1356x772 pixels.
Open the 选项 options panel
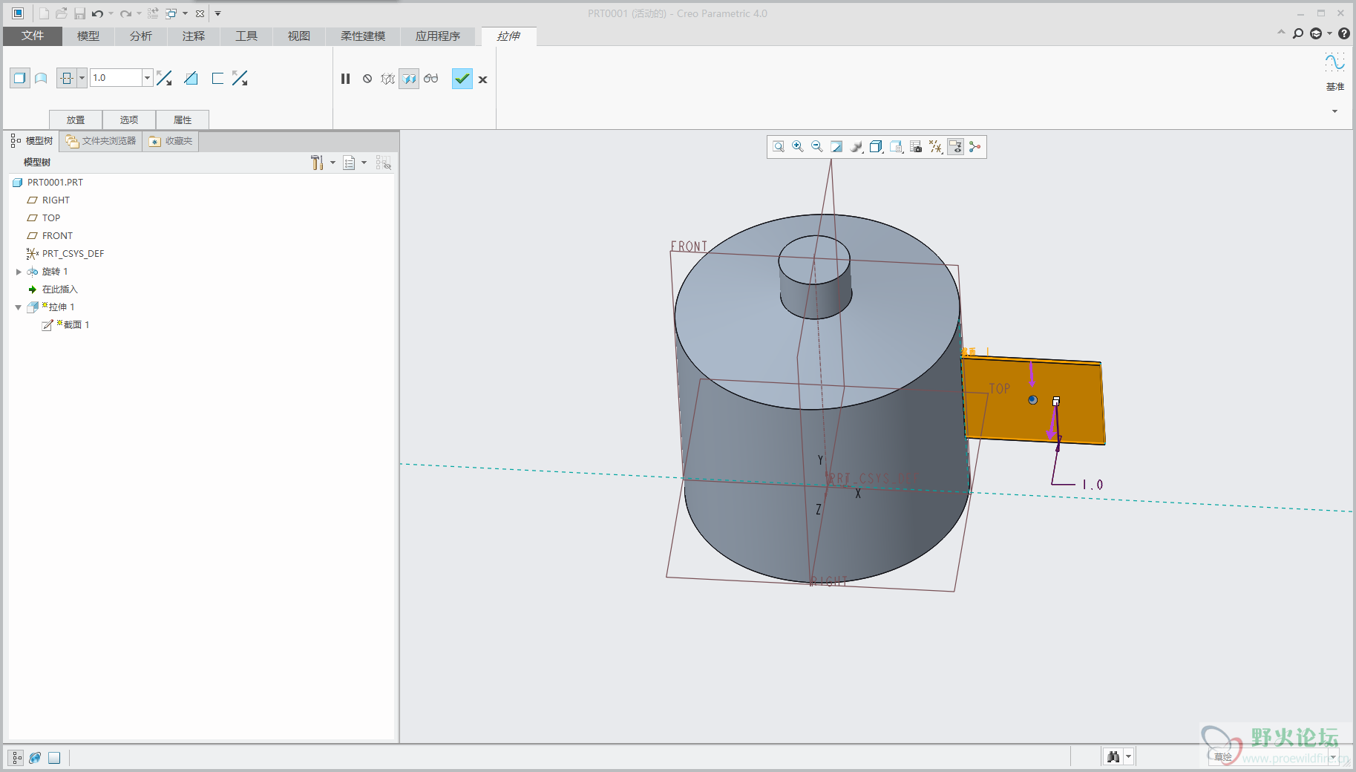click(129, 120)
